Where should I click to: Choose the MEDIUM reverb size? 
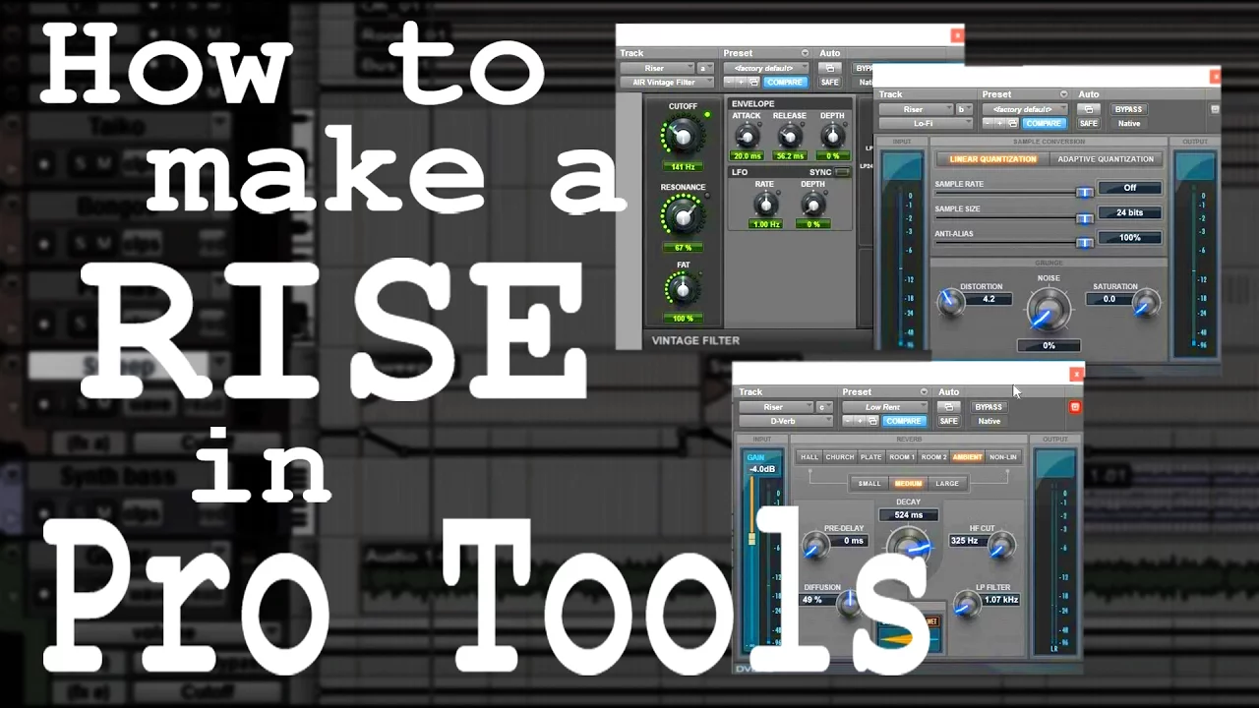tap(908, 484)
